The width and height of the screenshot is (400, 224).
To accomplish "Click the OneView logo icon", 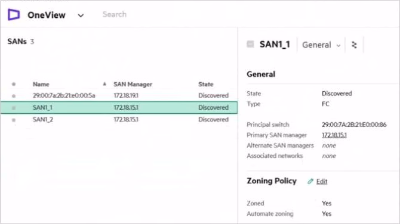I will [14, 14].
